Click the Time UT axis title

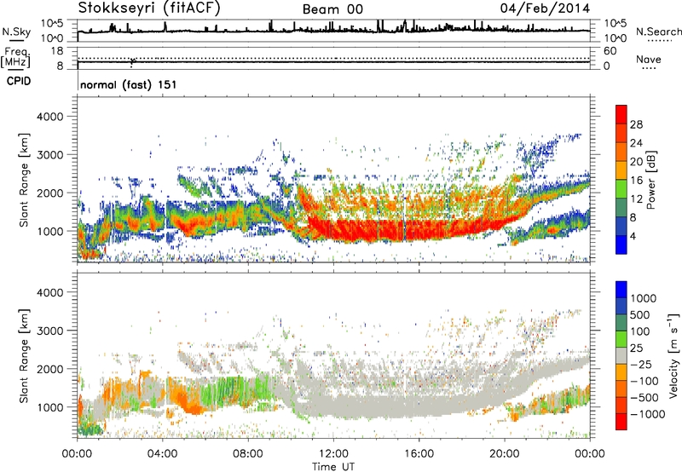pyautogui.click(x=333, y=467)
